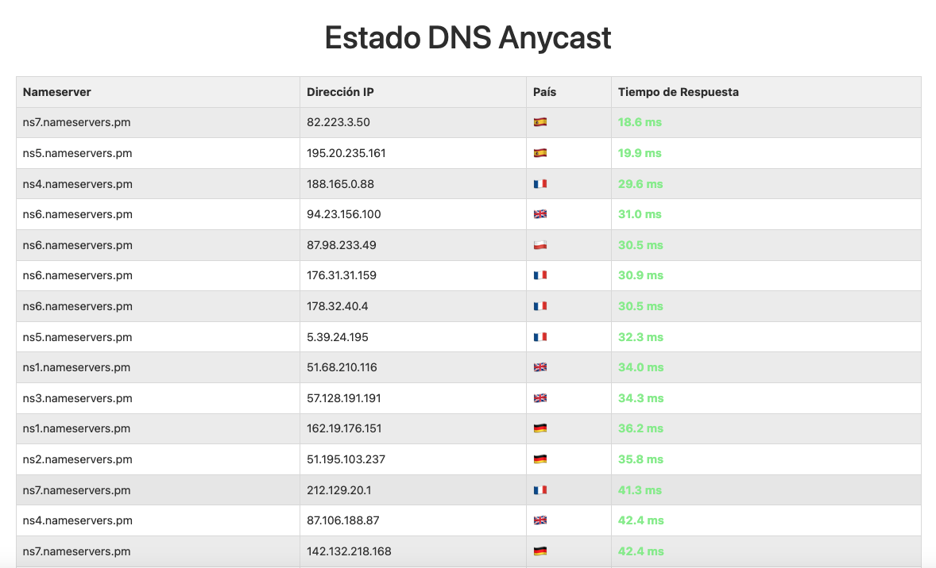Click the Estado DNS Anycast page title
The width and height of the screenshot is (936, 568).
tap(468, 38)
